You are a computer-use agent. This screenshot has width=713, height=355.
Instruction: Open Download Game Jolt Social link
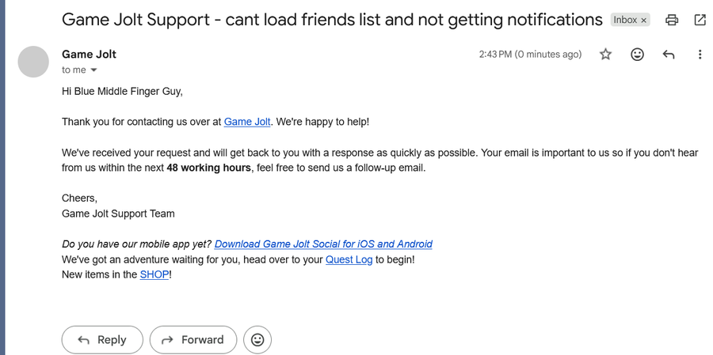click(x=323, y=244)
